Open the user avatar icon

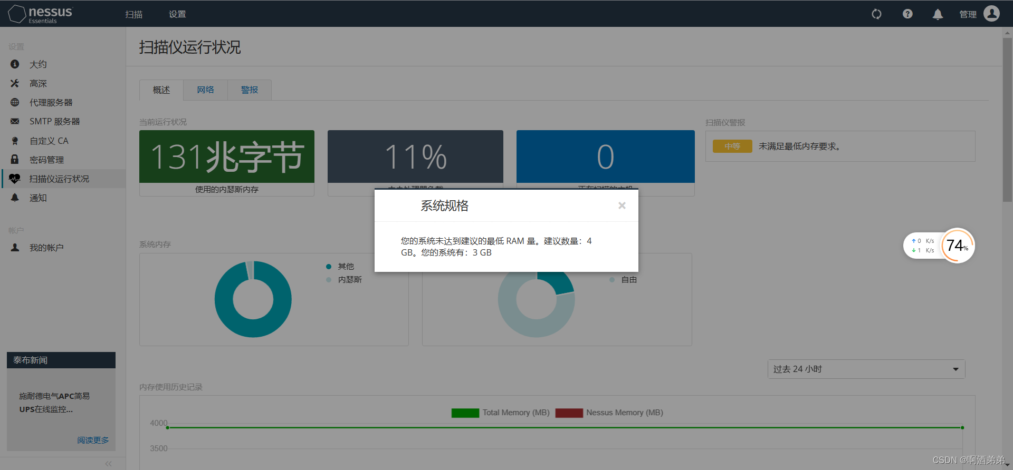pyautogui.click(x=991, y=14)
